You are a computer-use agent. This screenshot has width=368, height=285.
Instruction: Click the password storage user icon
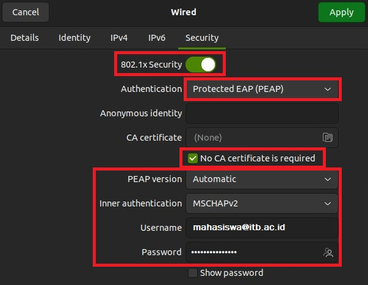pyautogui.click(x=329, y=252)
